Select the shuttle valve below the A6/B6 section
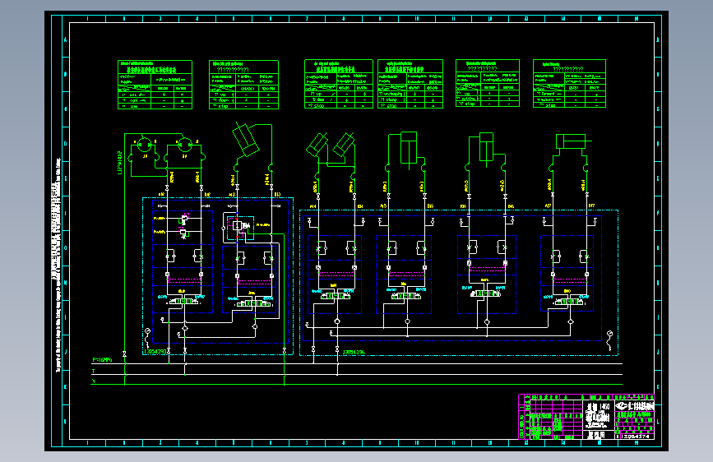This screenshot has height=462, width=713. point(487,322)
